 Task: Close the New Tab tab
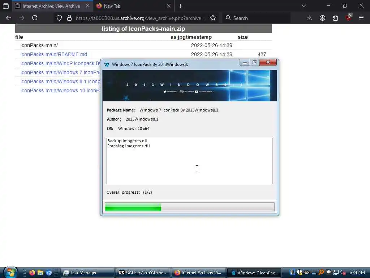click(x=168, y=6)
